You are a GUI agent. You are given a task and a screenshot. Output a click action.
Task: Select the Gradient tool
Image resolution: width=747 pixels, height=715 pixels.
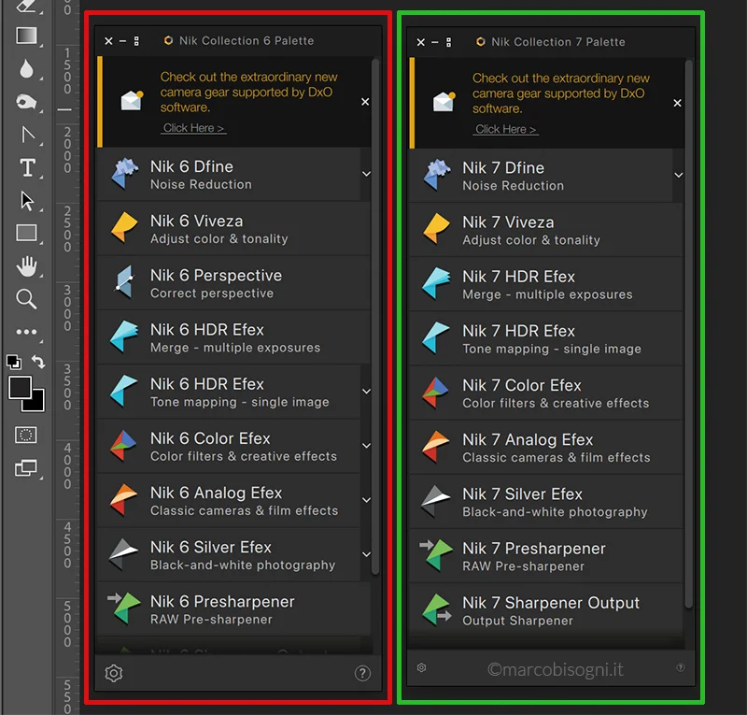point(26,36)
